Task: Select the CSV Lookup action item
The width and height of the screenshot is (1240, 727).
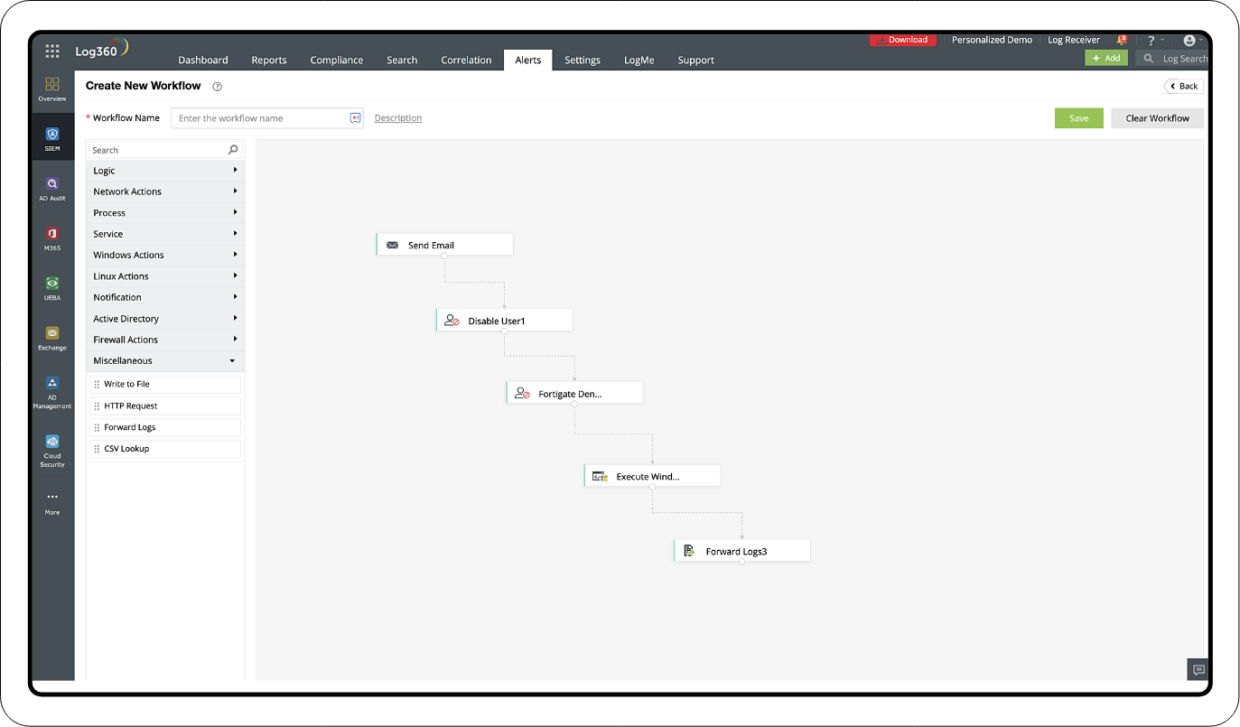Action: pos(165,449)
